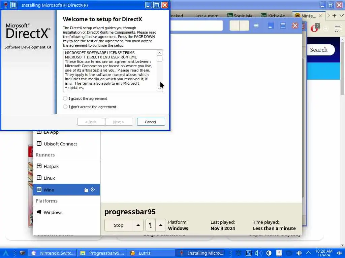
Task: Click Cancel in the DirectX setup
Action: tap(151, 122)
